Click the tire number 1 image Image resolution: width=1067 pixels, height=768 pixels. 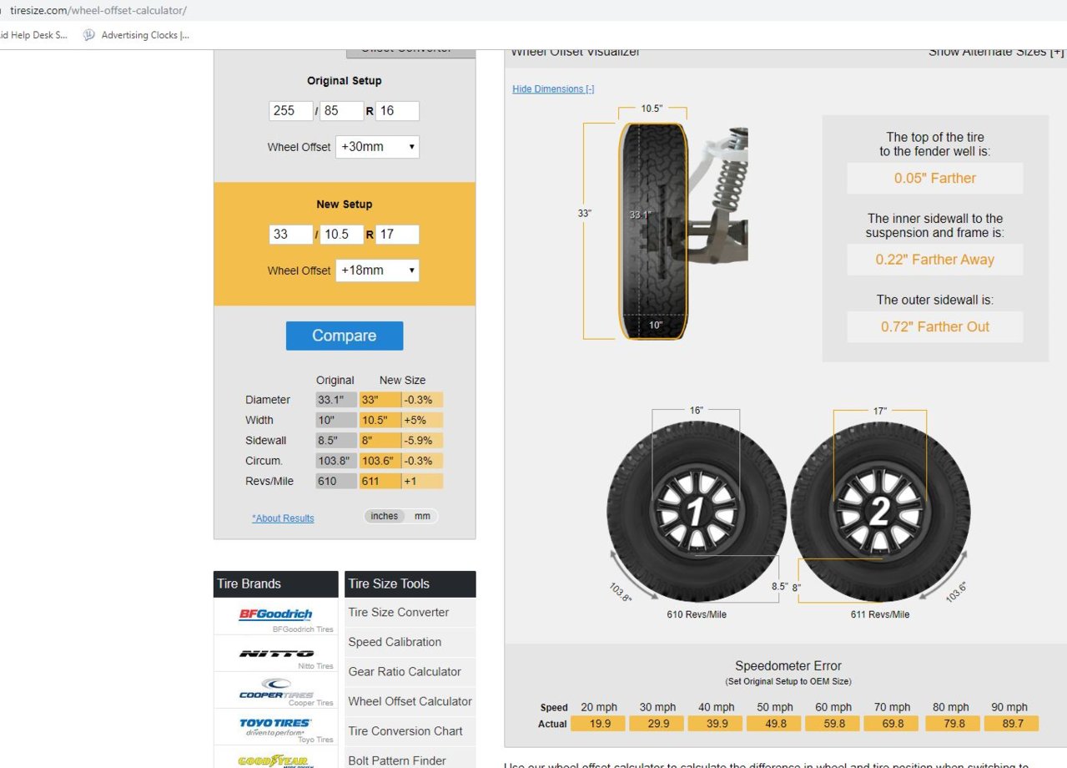coord(697,512)
